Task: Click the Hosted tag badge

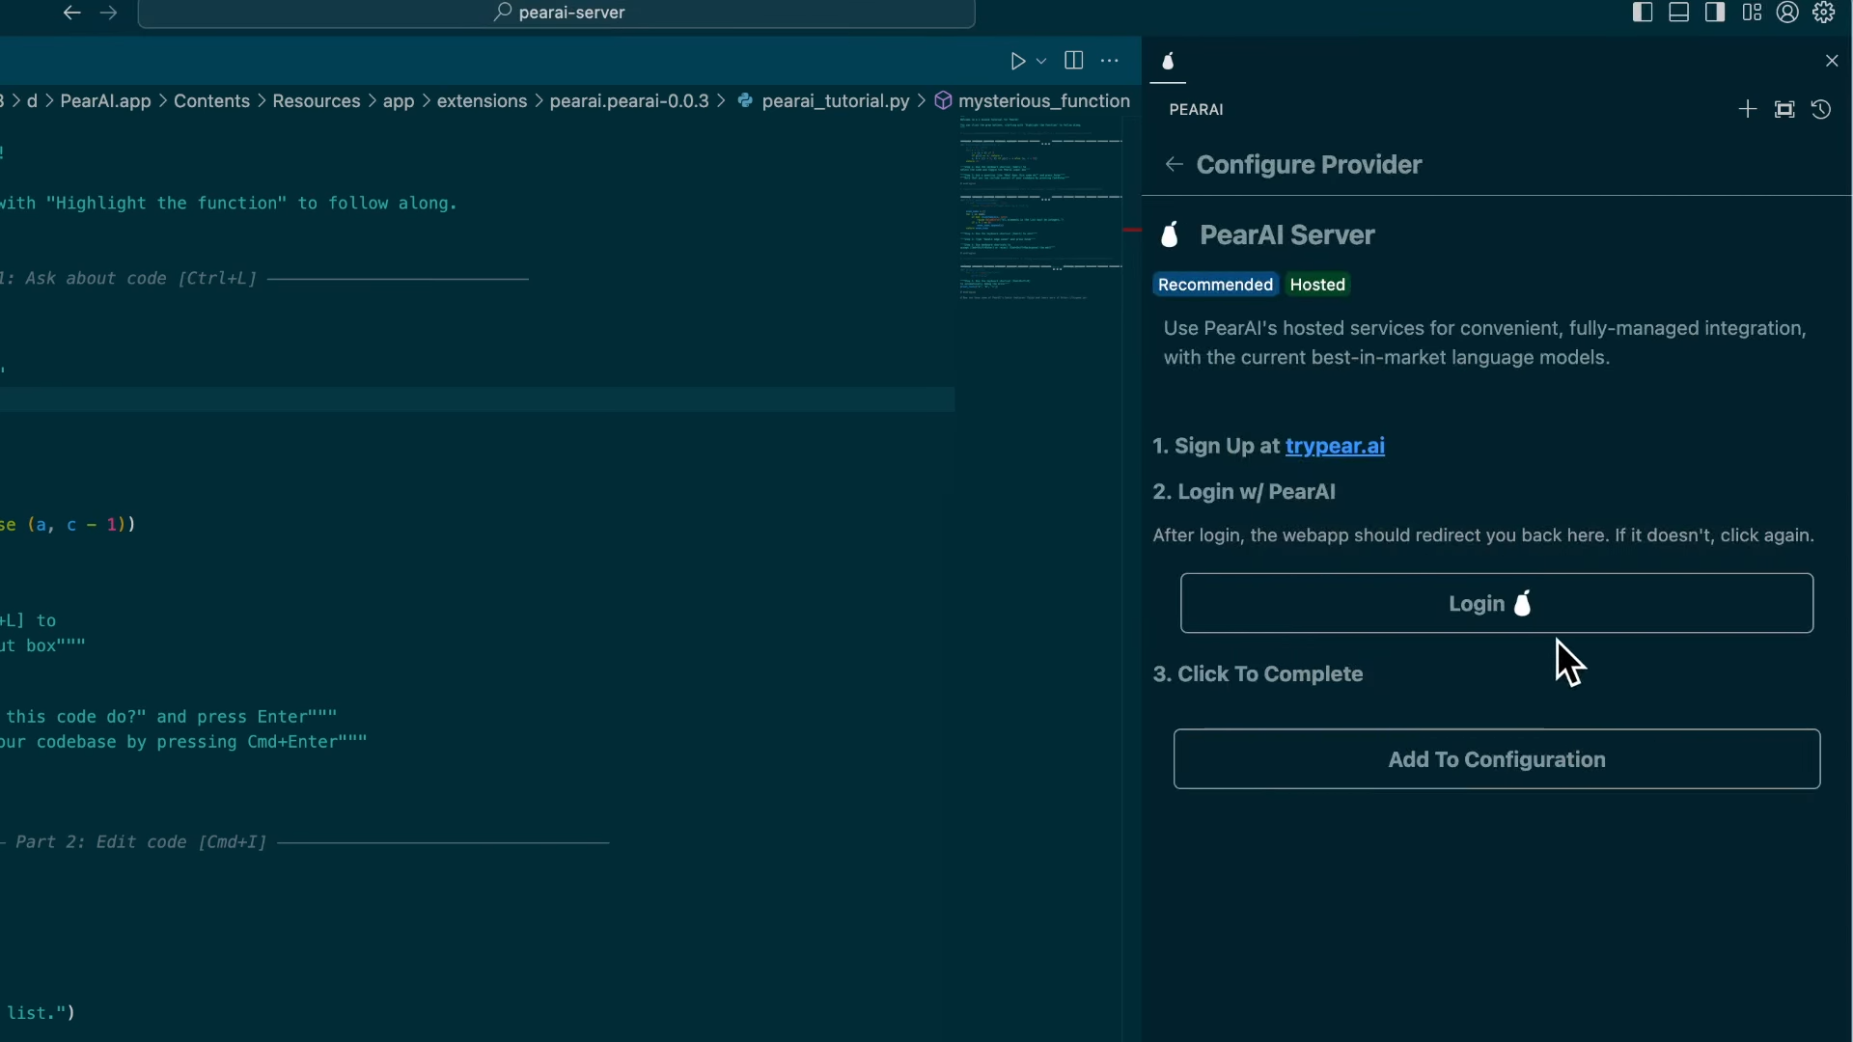Action: (1317, 285)
